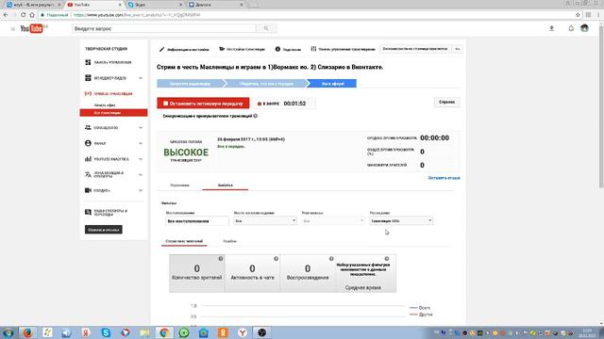This screenshot has width=604, height=339.
Task: Click the Help button on the right
Action: (x=446, y=103)
